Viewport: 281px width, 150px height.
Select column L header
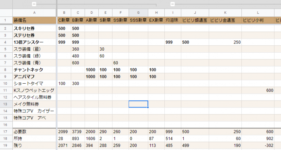click(258, 12)
